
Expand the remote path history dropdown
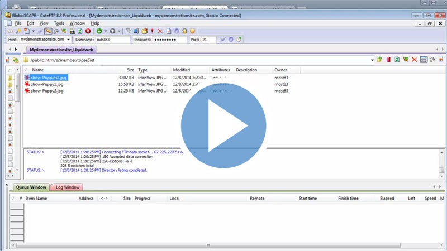tap(372, 60)
